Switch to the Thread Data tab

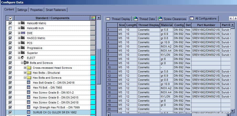point(144,19)
